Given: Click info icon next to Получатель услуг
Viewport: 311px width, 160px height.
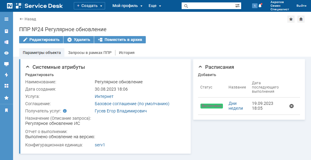Looking at the screenshot, I should (65, 111).
